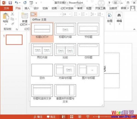Screen dimensions: 137x119
Task: Click the zoom slider handle
Action: coord(99,117)
